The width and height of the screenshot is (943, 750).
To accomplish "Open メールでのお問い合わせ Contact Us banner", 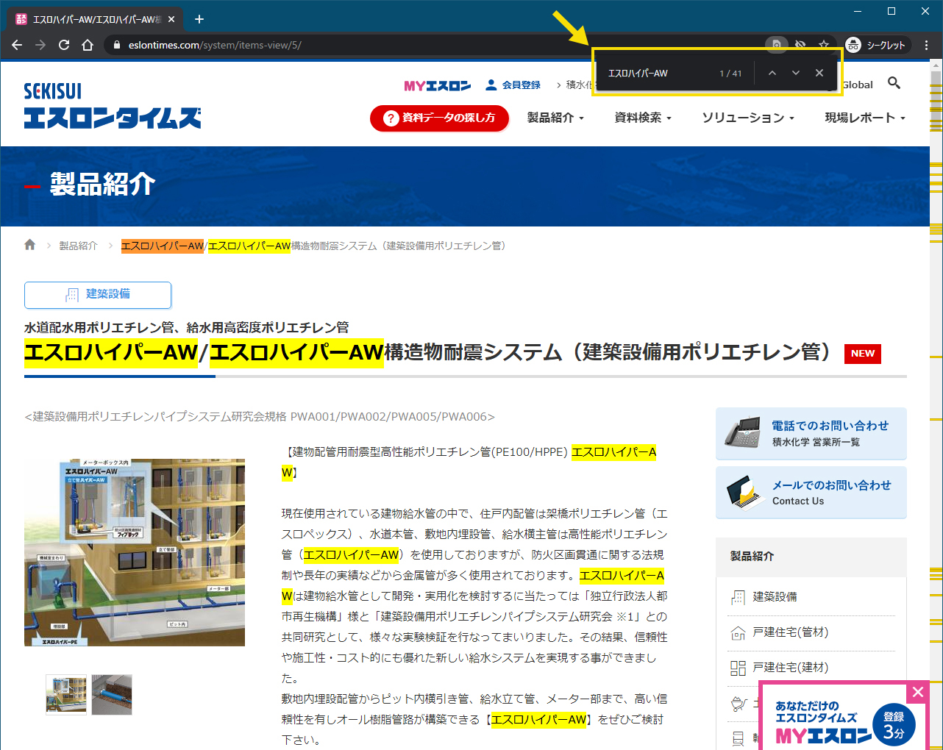I will pos(811,493).
